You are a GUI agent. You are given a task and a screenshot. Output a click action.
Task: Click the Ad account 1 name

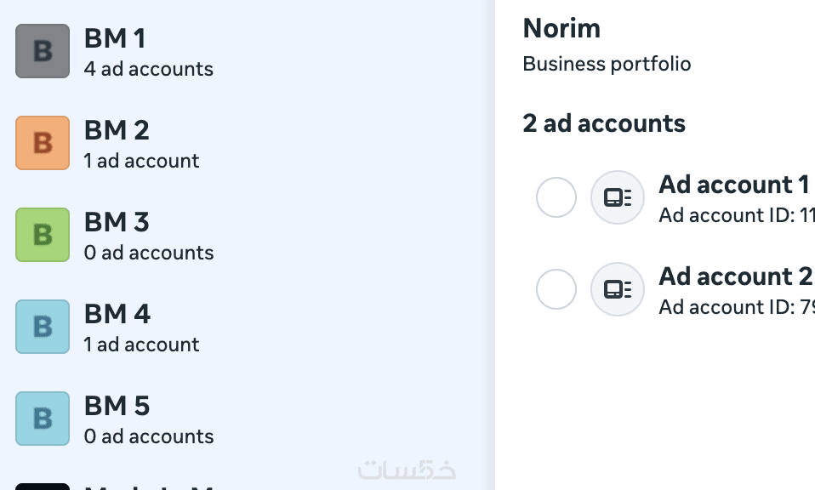click(x=733, y=185)
